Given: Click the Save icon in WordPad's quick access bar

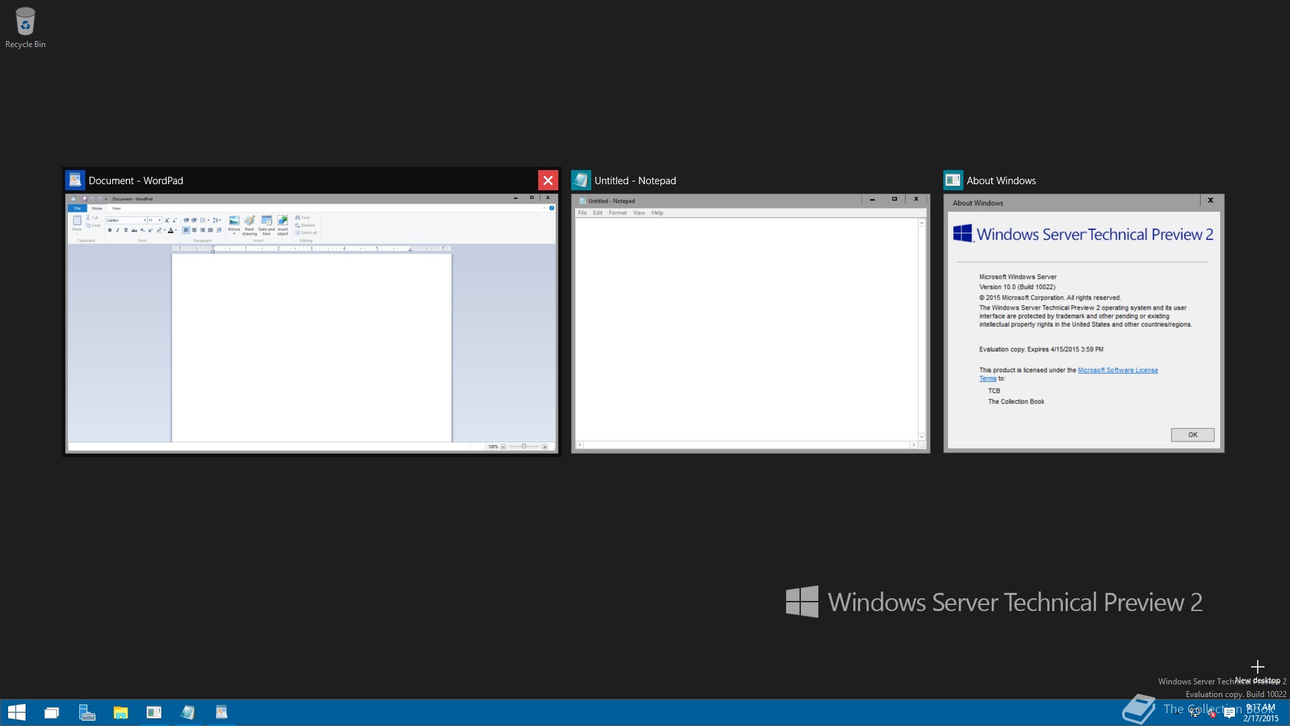Looking at the screenshot, I should (x=85, y=199).
